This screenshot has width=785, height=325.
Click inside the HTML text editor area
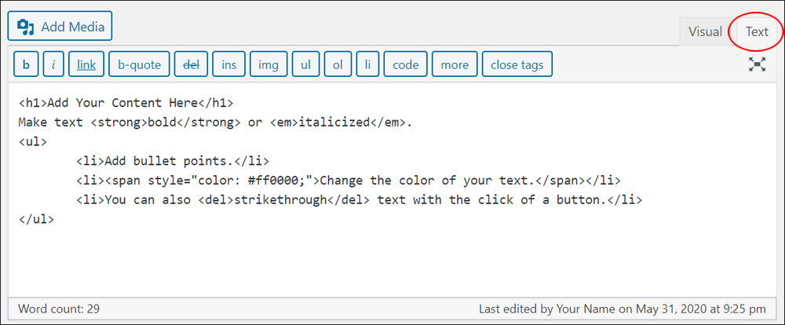[x=393, y=188]
